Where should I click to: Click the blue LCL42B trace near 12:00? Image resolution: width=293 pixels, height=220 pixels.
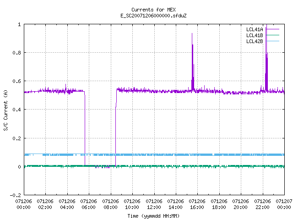154,155
